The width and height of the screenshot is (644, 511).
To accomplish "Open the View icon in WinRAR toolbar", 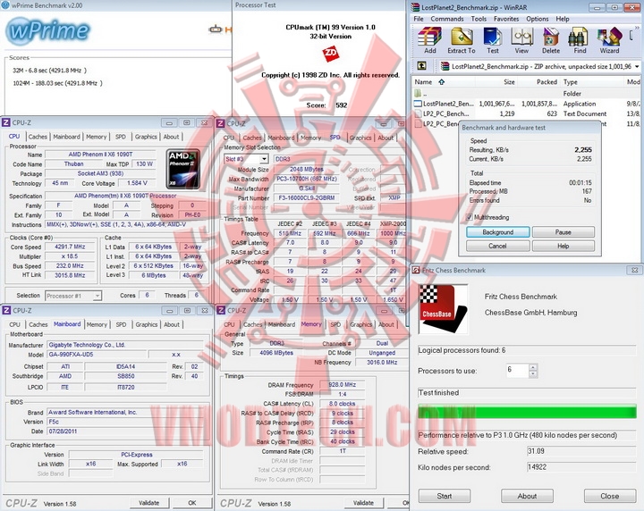I will tap(521, 40).
